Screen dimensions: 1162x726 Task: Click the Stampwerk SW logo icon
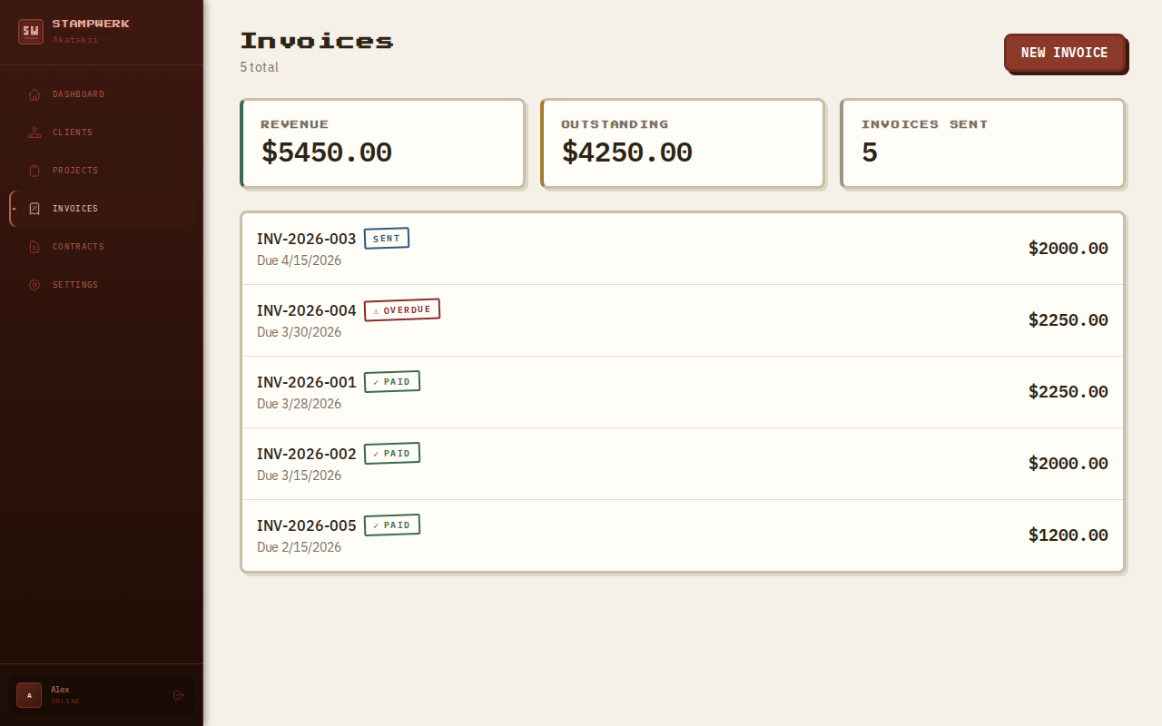[31, 32]
